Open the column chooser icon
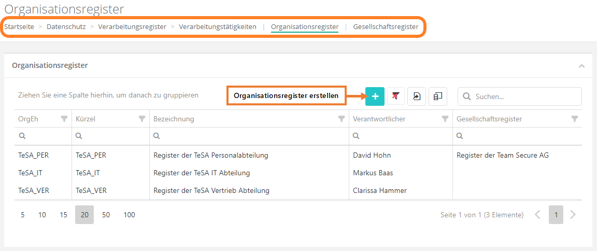 (x=438, y=96)
